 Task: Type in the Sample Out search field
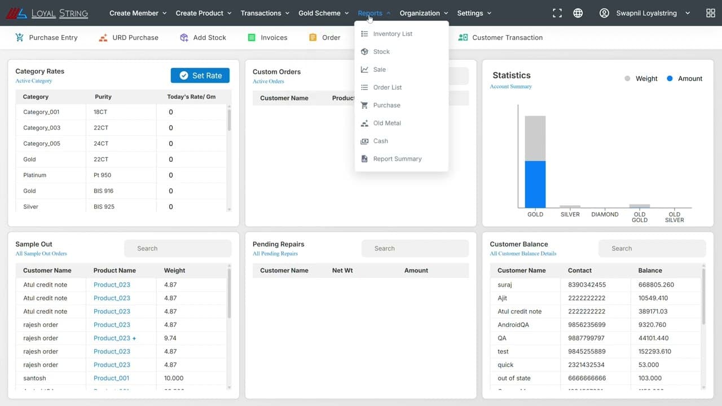177,248
